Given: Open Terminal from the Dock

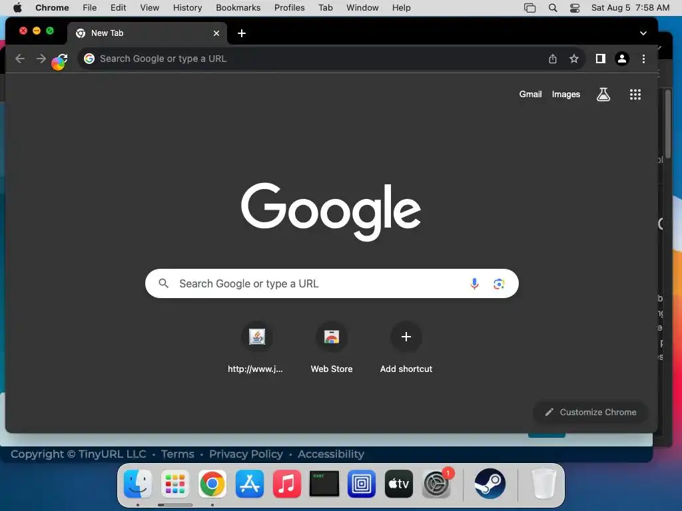Looking at the screenshot, I should tap(324, 484).
